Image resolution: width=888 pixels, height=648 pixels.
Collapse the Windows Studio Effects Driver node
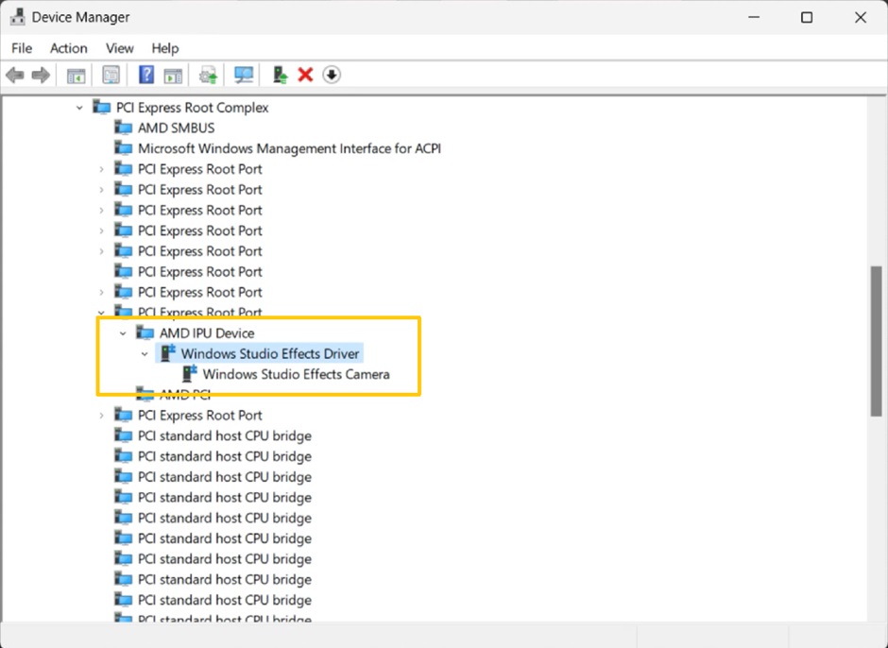(x=145, y=353)
